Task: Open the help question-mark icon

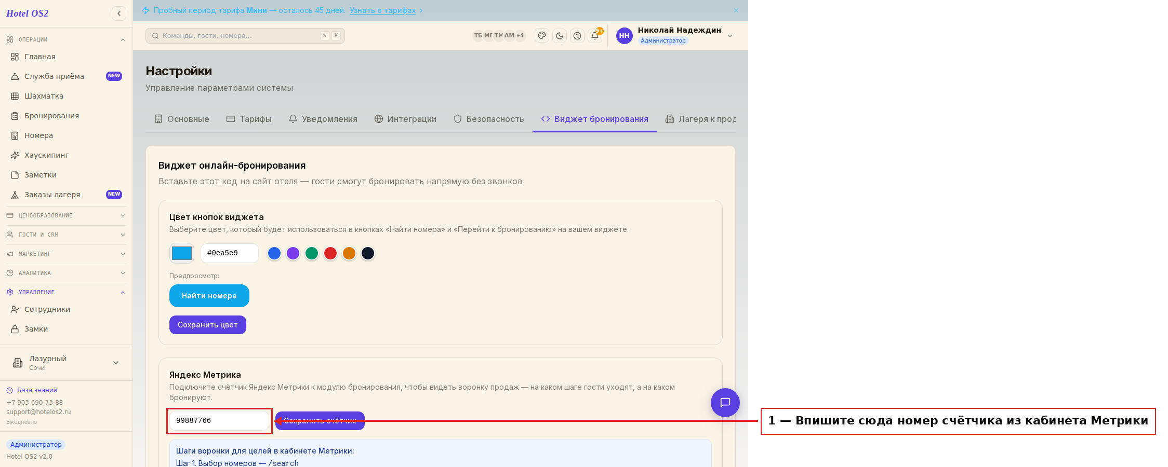Action: pyautogui.click(x=577, y=36)
